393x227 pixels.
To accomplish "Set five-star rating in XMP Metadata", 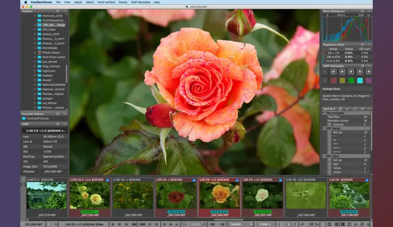I will tap(369, 72).
